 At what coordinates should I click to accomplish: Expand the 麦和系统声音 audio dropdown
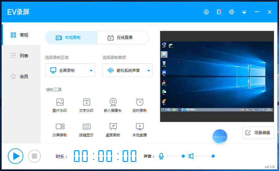point(127,70)
